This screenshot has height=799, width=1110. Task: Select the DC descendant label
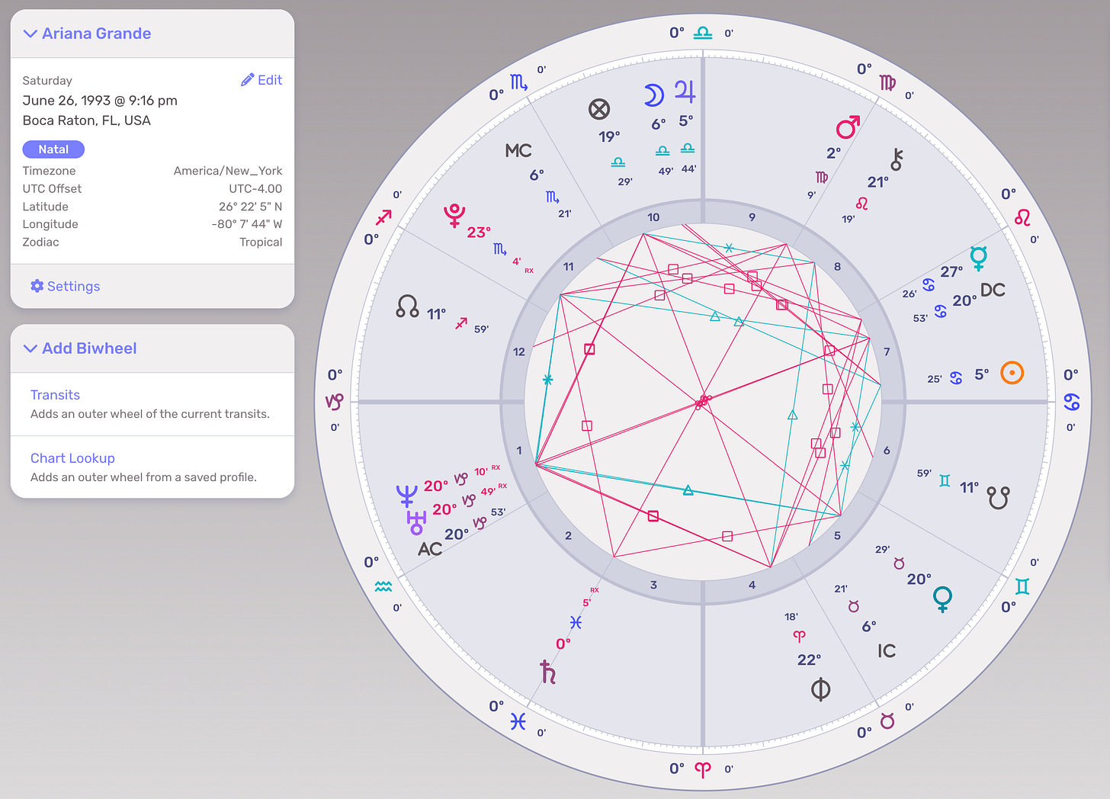click(993, 290)
